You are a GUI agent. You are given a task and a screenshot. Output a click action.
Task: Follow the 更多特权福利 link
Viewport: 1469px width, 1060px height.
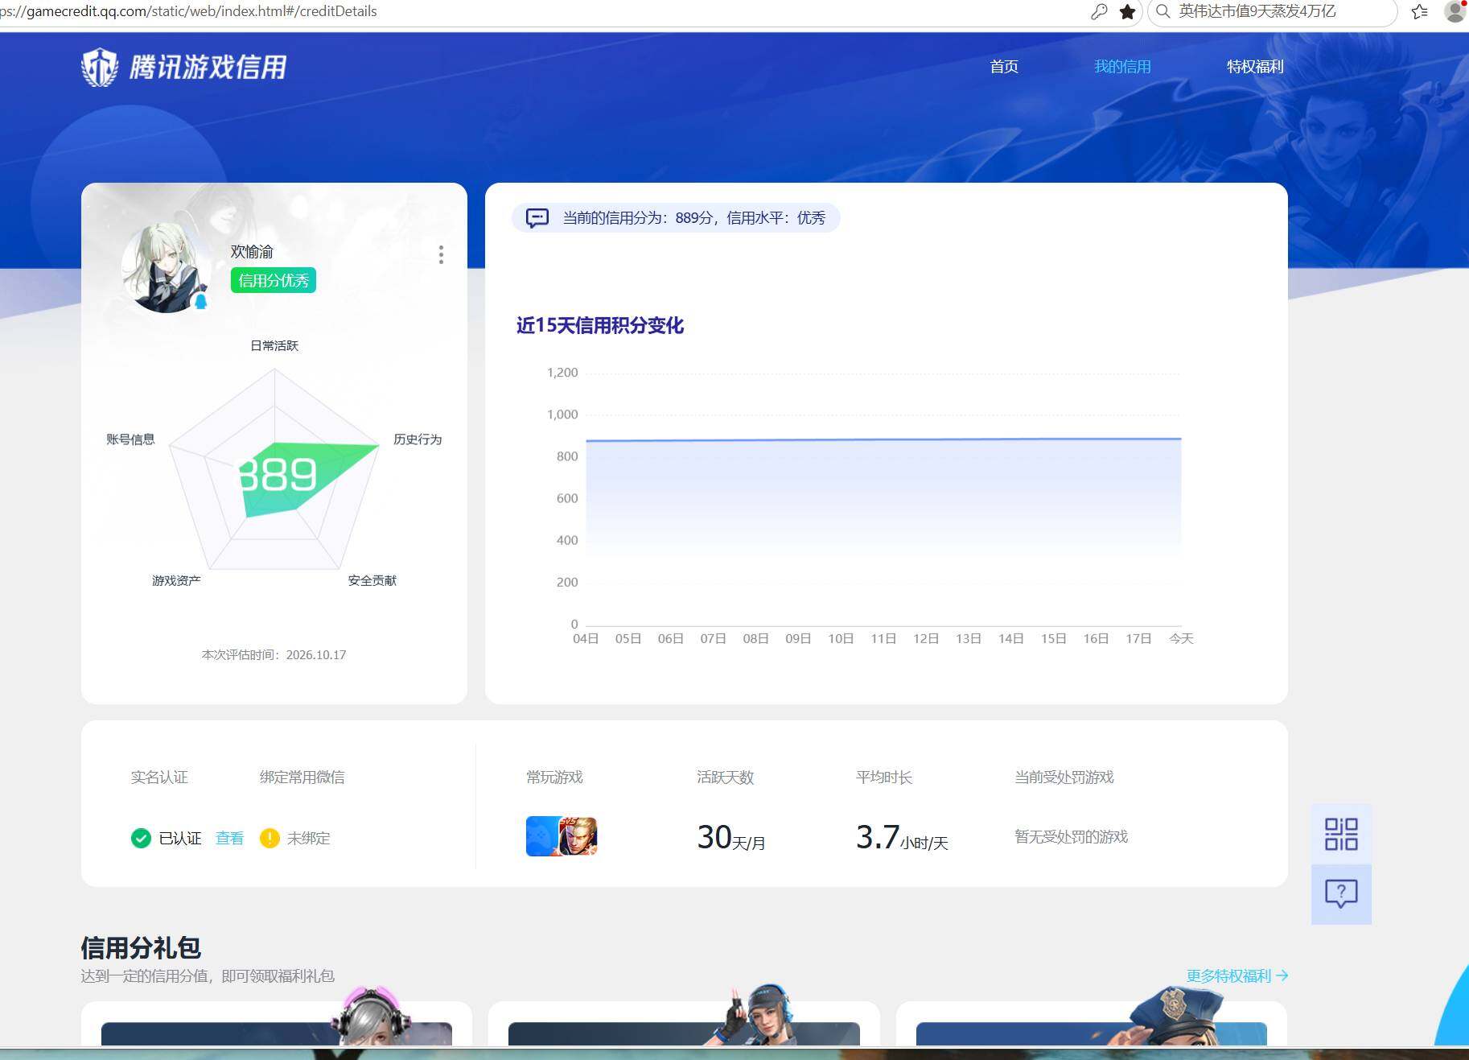tap(1237, 975)
